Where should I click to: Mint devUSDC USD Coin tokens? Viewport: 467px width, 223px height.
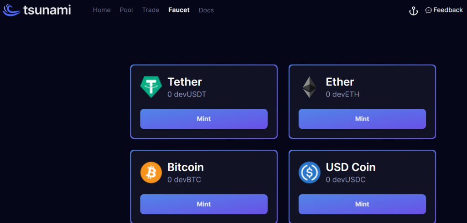pyautogui.click(x=362, y=204)
